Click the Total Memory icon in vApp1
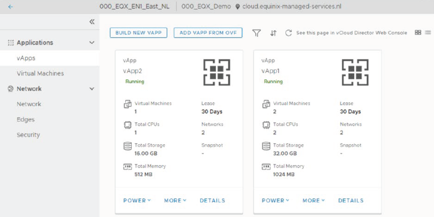Viewport: 434px width, 217px height. click(x=266, y=167)
